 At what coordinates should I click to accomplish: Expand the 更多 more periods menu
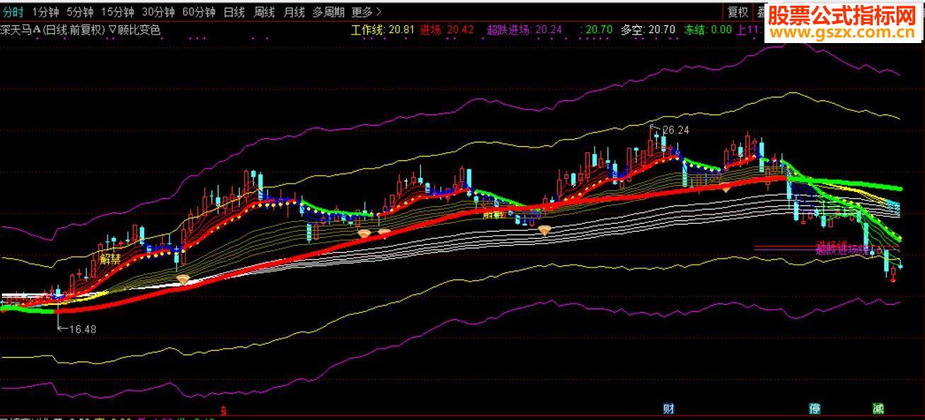coord(366,12)
